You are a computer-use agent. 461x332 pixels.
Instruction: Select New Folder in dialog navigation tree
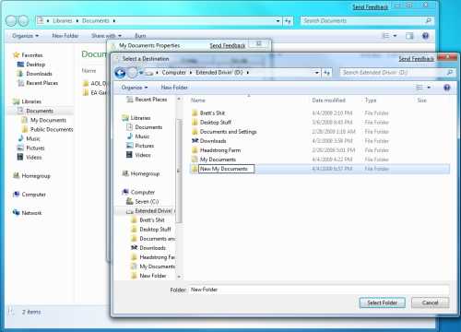click(153, 276)
